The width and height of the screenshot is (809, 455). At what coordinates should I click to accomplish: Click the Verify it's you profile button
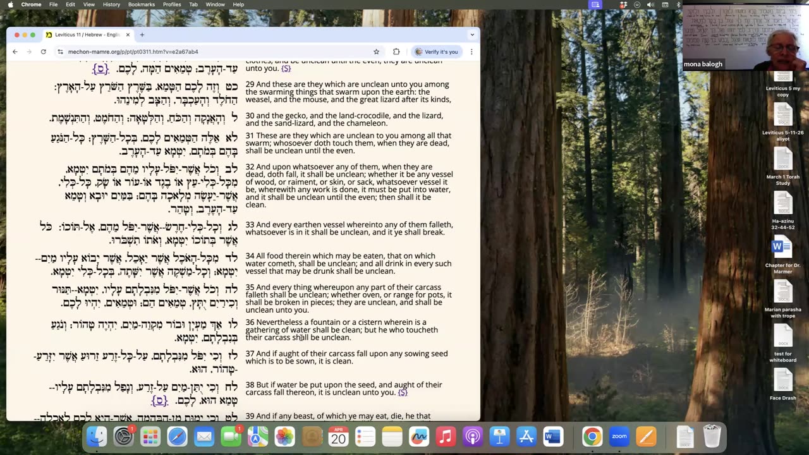436,52
